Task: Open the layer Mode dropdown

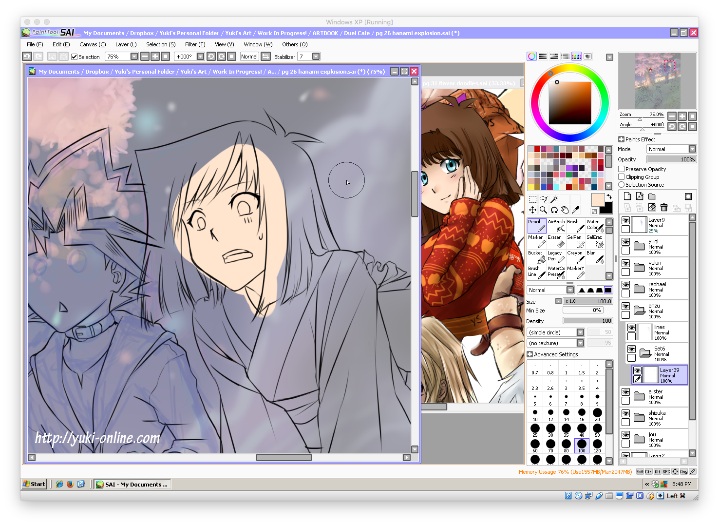Action: click(x=671, y=149)
